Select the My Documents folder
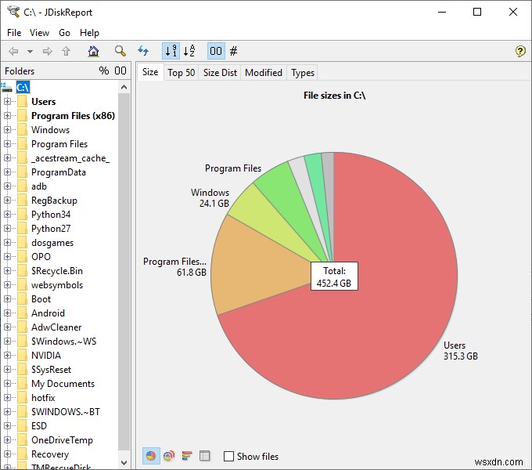The height and width of the screenshot is (470, 532). coord(63,384)
